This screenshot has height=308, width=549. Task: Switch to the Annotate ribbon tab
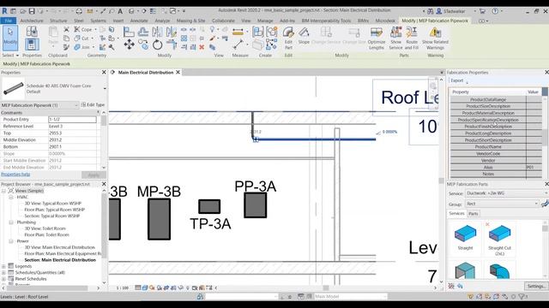coord(139,21)
